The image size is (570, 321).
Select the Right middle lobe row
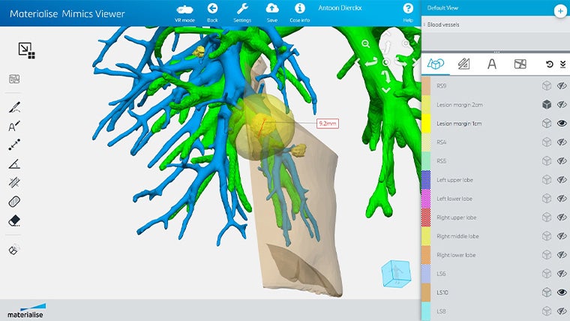point(496,236)
